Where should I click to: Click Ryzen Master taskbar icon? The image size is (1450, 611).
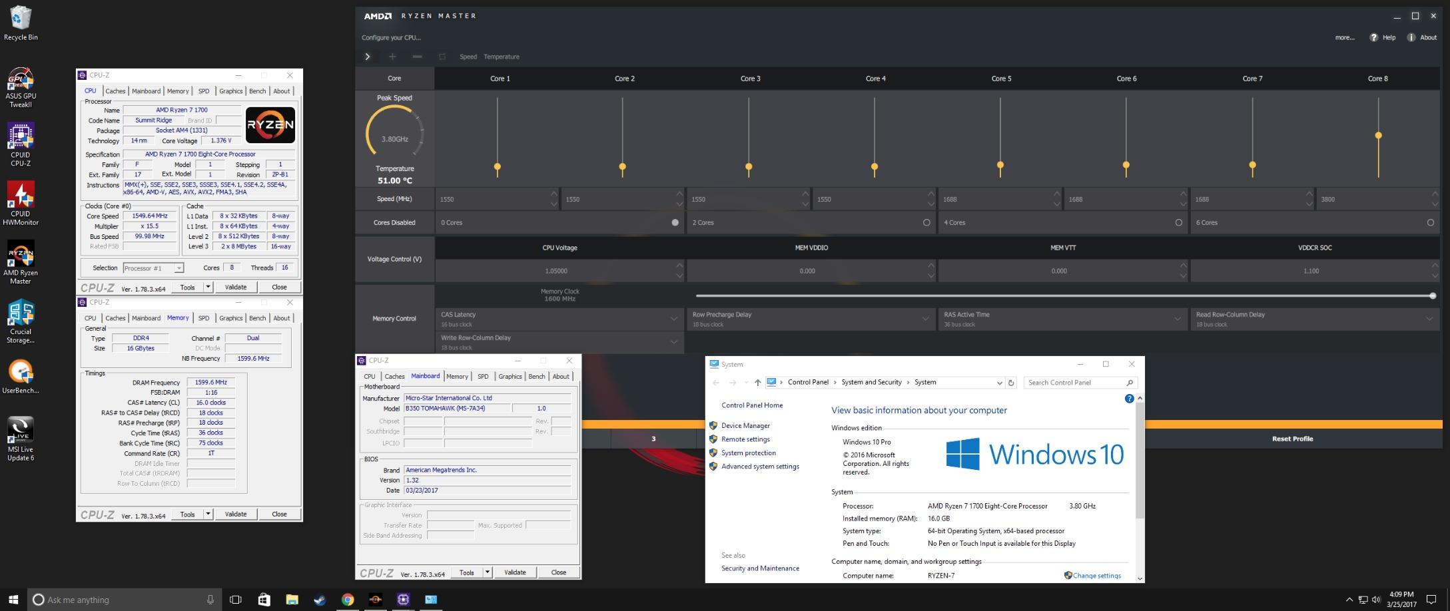pyautogui.click(x=376, y=600)
